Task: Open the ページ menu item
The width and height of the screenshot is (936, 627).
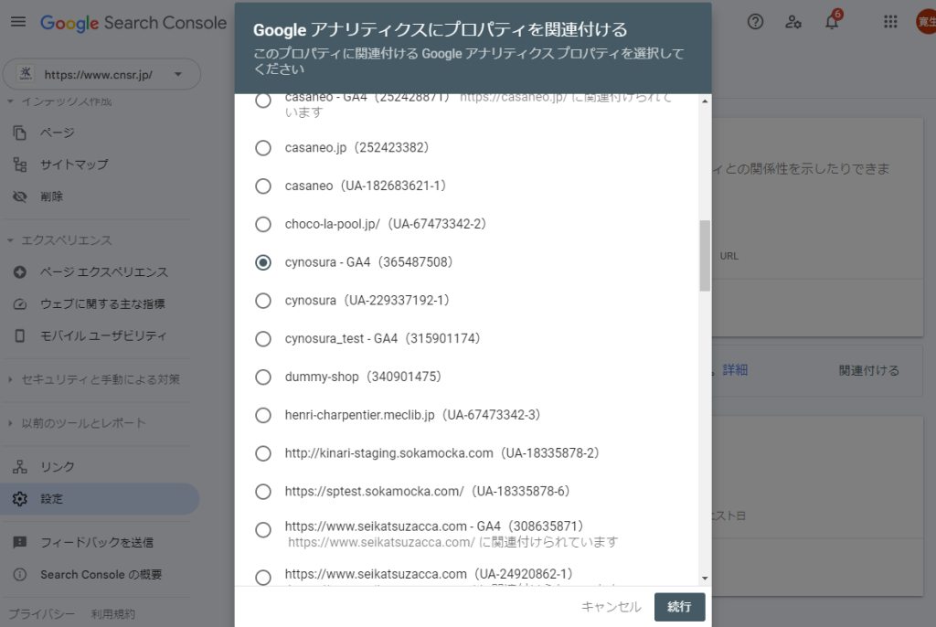Action: pyautogui.click(x=100, y=133)
